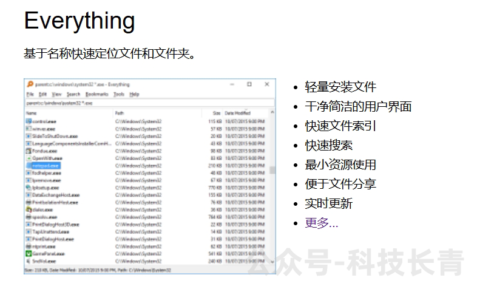The height and width of the screenshot is (292, 477).
Task: Click the PrintDialogHost.exe file icon
Action: click(x=29, y=239)
